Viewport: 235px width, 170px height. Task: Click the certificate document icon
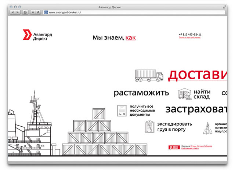point(122,111)
